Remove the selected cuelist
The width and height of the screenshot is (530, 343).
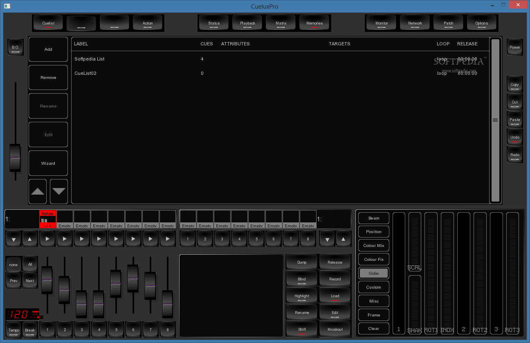click(x=48, y=78)
